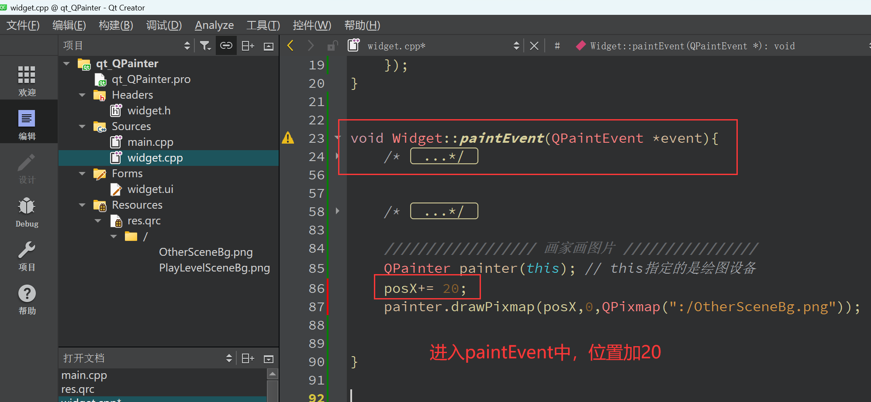
Task: Split the open documents panel
Action: coord(248,358)
